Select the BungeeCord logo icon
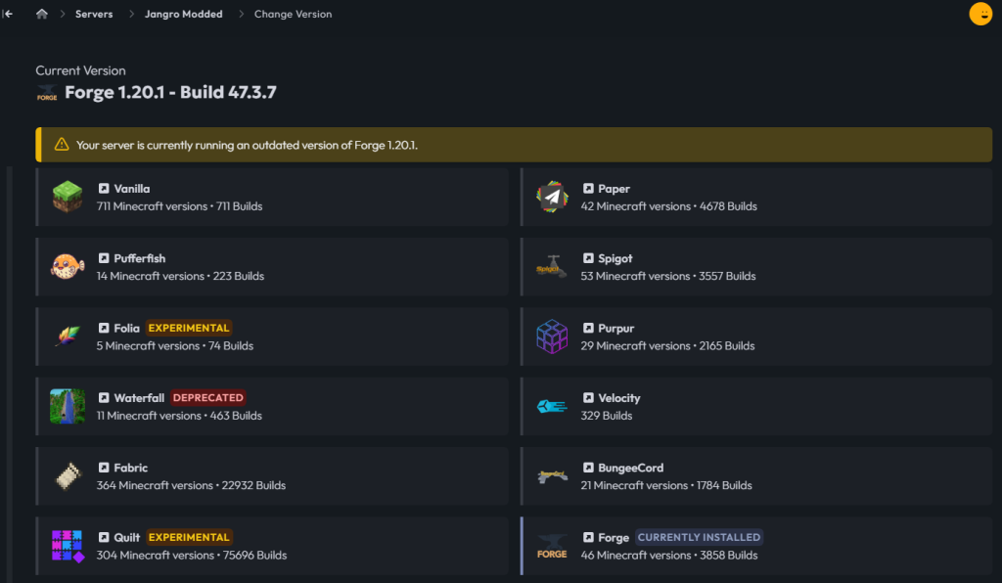1002x583 pixels. [x=552, y=475]
